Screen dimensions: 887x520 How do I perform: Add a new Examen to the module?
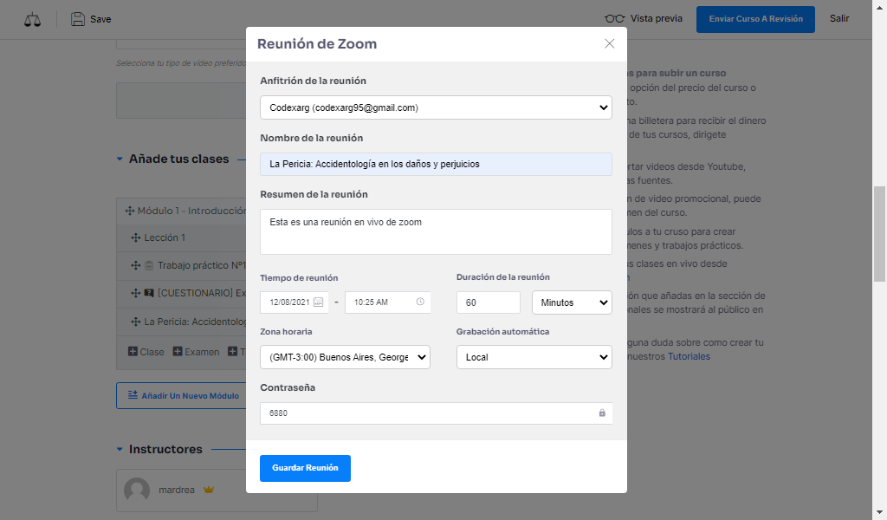click(196, 352)
